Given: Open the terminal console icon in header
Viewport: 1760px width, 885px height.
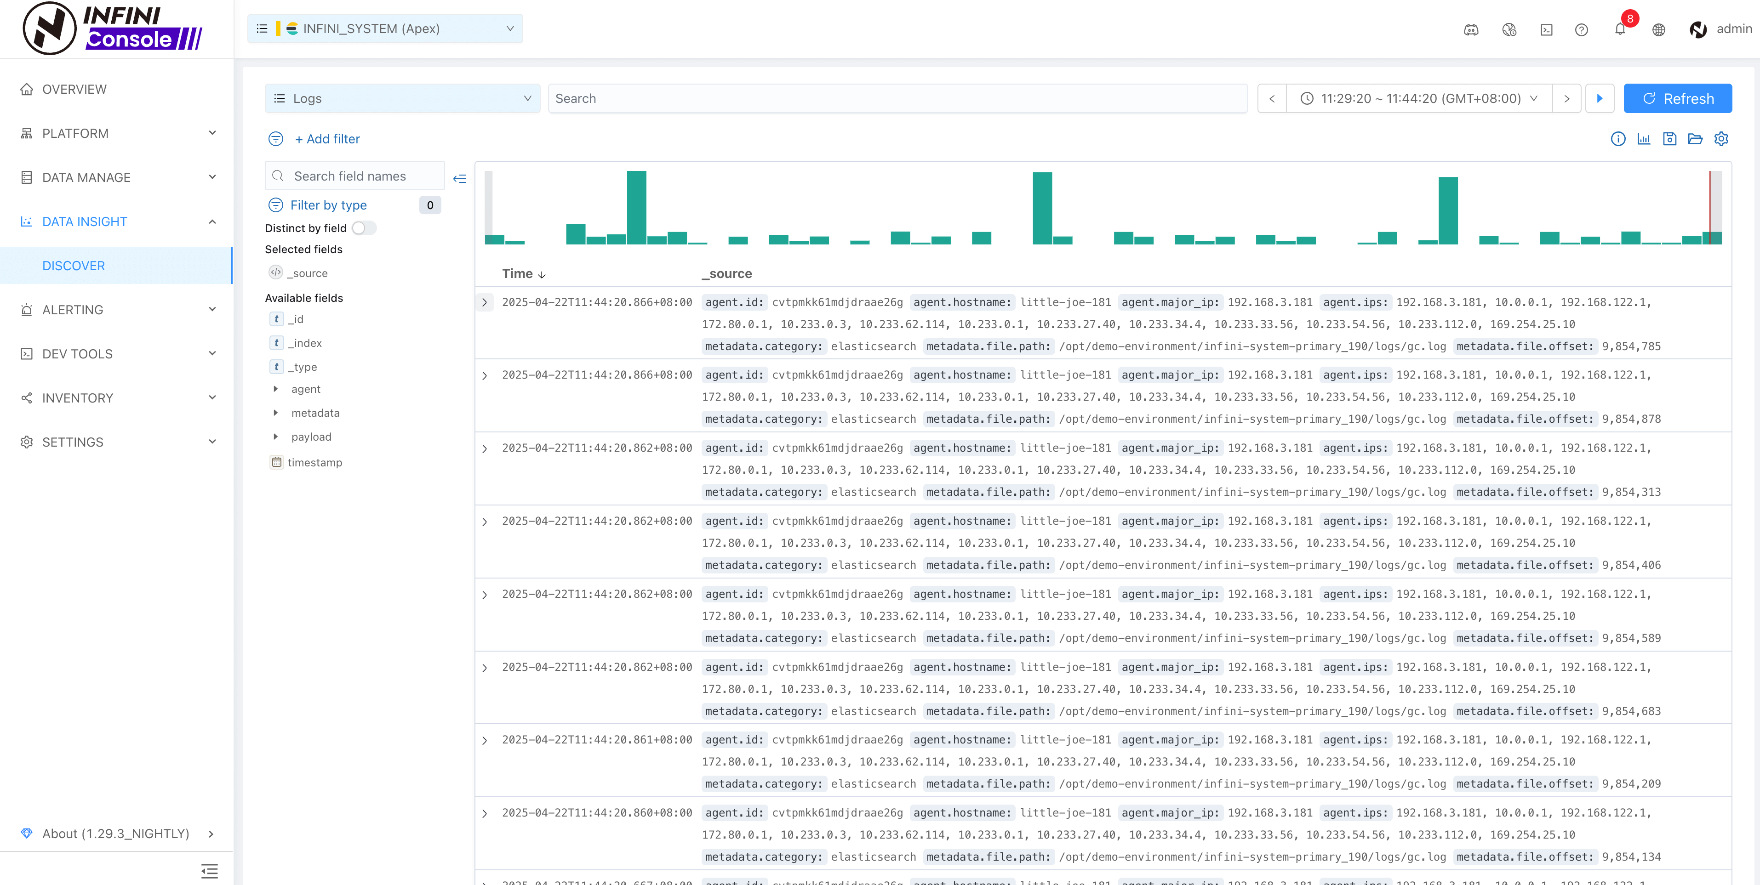Looking at the screenshot, I should pyautogui.click(x=1546, y=29).
